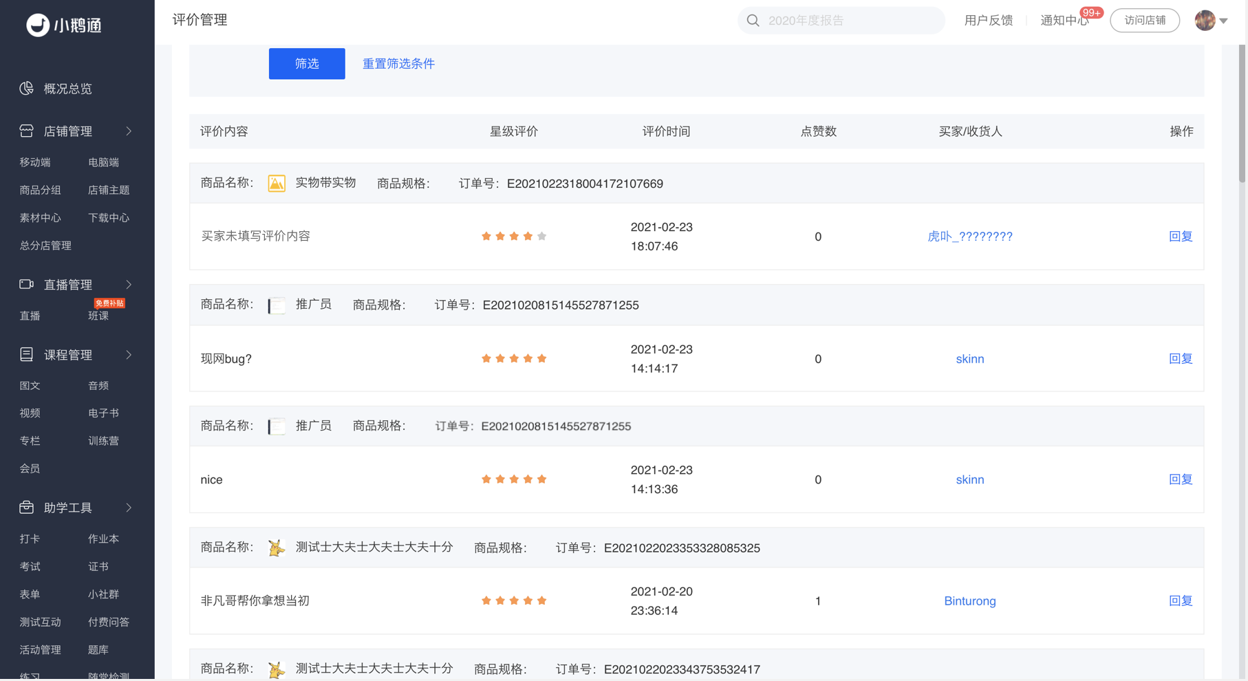
Task: Click the 直播管理 camera icon
Action: pos(26,284)
